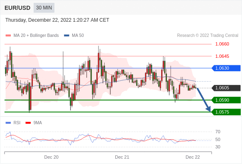Toggle the MA 50 legend entry

(74, 36)
